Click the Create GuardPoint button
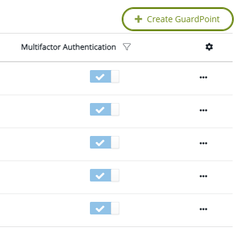 pyautogui.click(x=177, y=19)
